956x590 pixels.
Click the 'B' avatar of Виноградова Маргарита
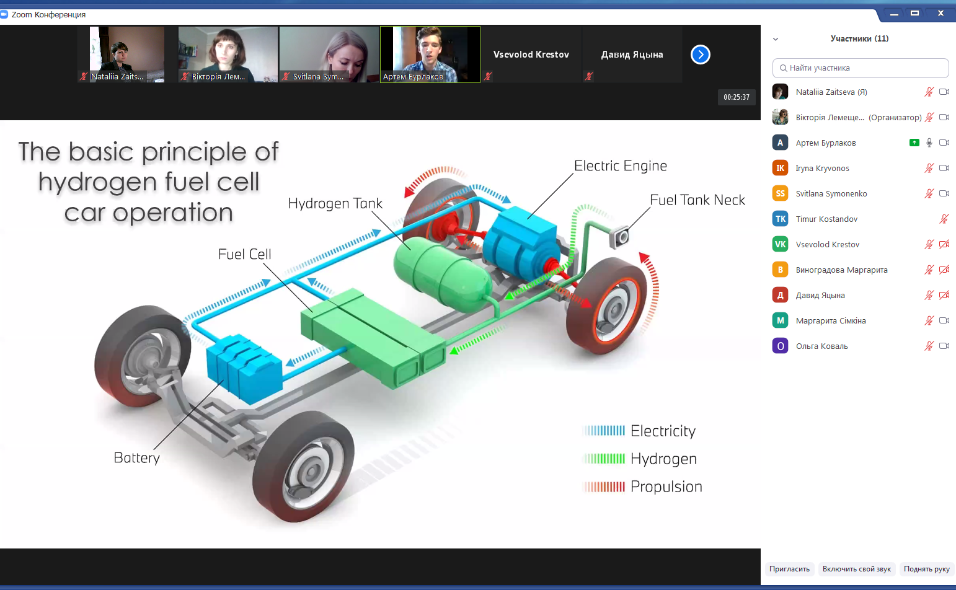780,270
